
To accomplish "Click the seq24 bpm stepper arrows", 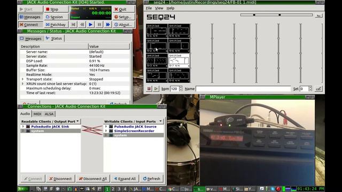I will (x=181, y=89).
